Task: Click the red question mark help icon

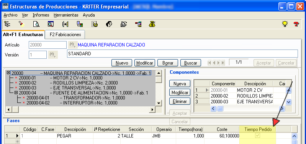Action: pos(296,24)
